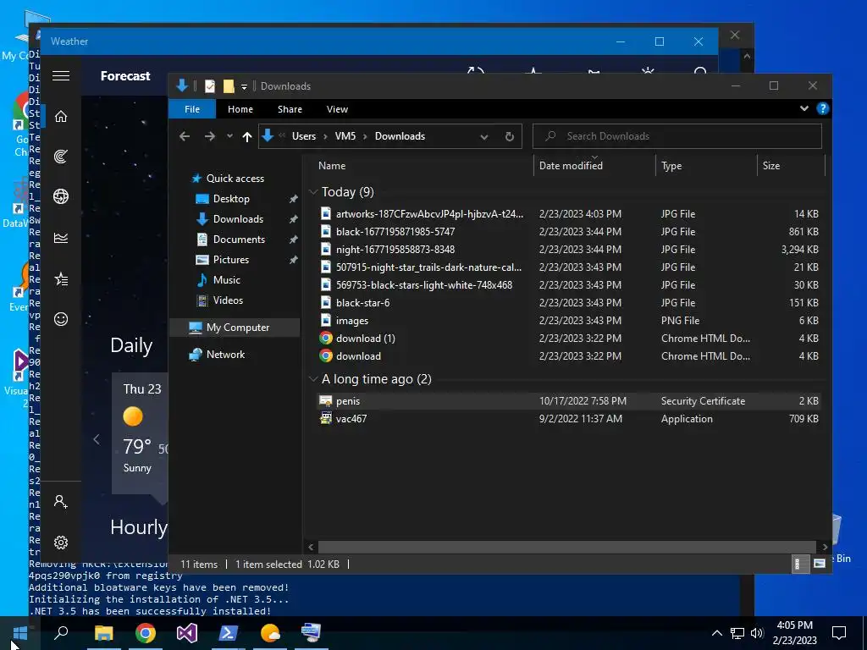Collapse the Today (9) group
Screen dimensions: 867x650
point(313,192)
